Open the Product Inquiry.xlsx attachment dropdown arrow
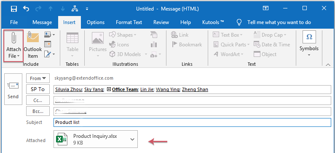335x153 pixels. pyautogui.click(x=132, y=140)
